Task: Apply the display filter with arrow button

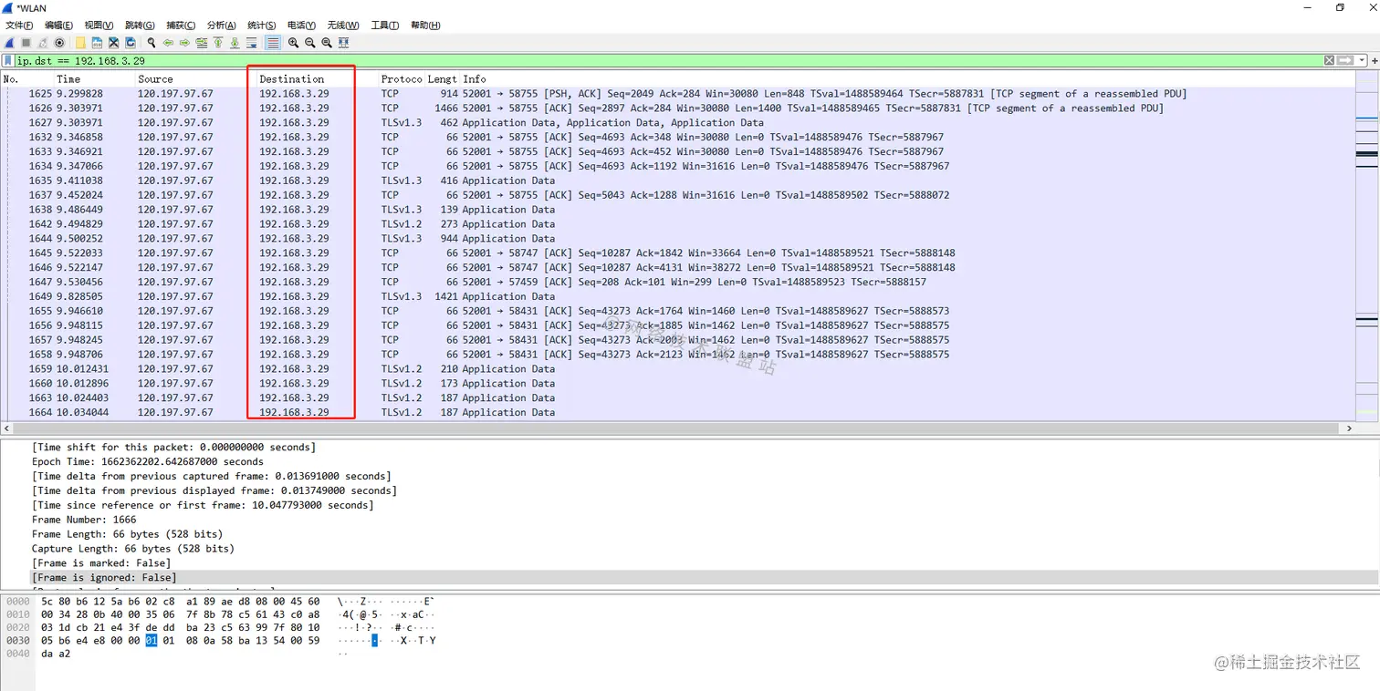Action: point(1345,60)
